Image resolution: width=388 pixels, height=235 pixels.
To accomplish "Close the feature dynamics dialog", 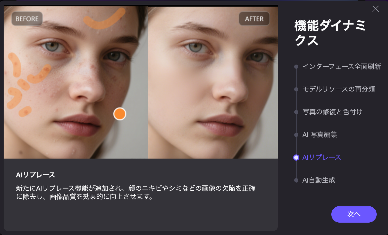I will coord(376,9).
